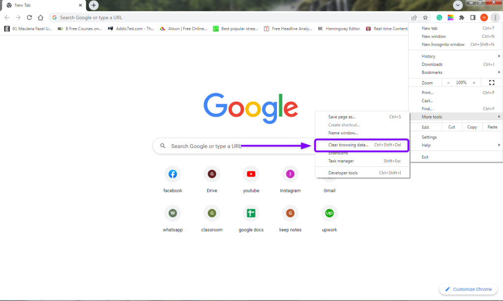Open the profile avatar H
This screenshot has width=503, height=301.
(484, 18)
